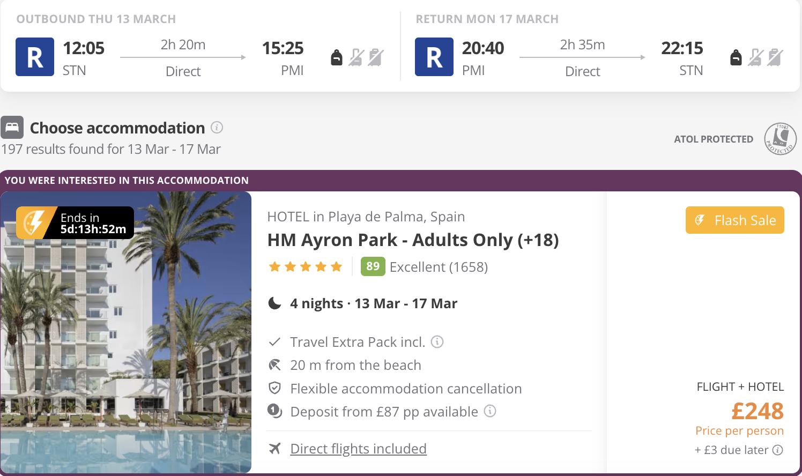Click the flash sale countdown timer badge

[75, 222]
